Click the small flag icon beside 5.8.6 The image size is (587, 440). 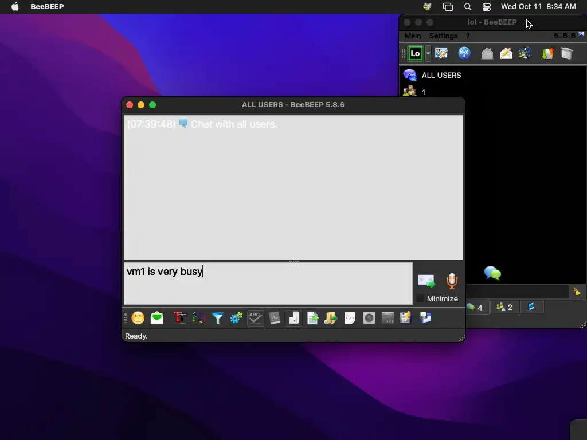[581, 34]
